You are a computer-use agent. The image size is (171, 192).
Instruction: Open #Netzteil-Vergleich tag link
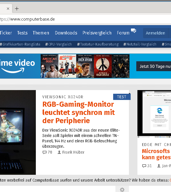point(140,44)
